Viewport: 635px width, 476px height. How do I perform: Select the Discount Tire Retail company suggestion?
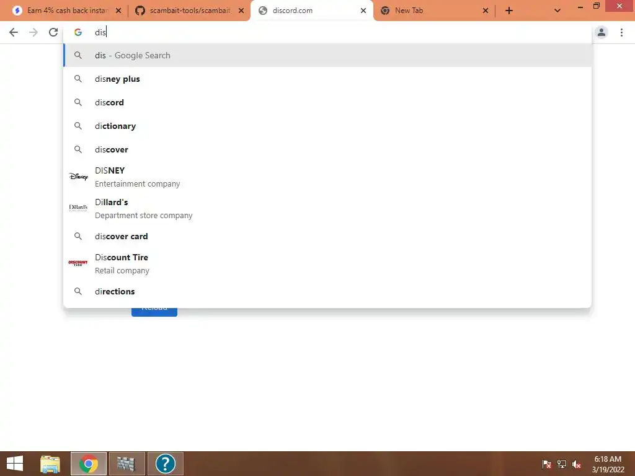point(327,263)
